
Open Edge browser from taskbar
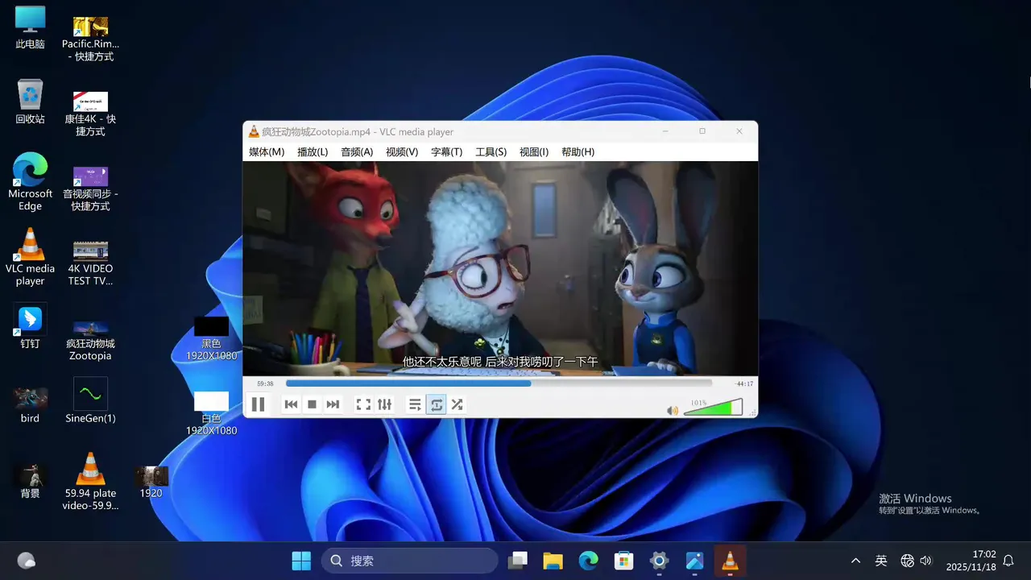tap(588, 561)
